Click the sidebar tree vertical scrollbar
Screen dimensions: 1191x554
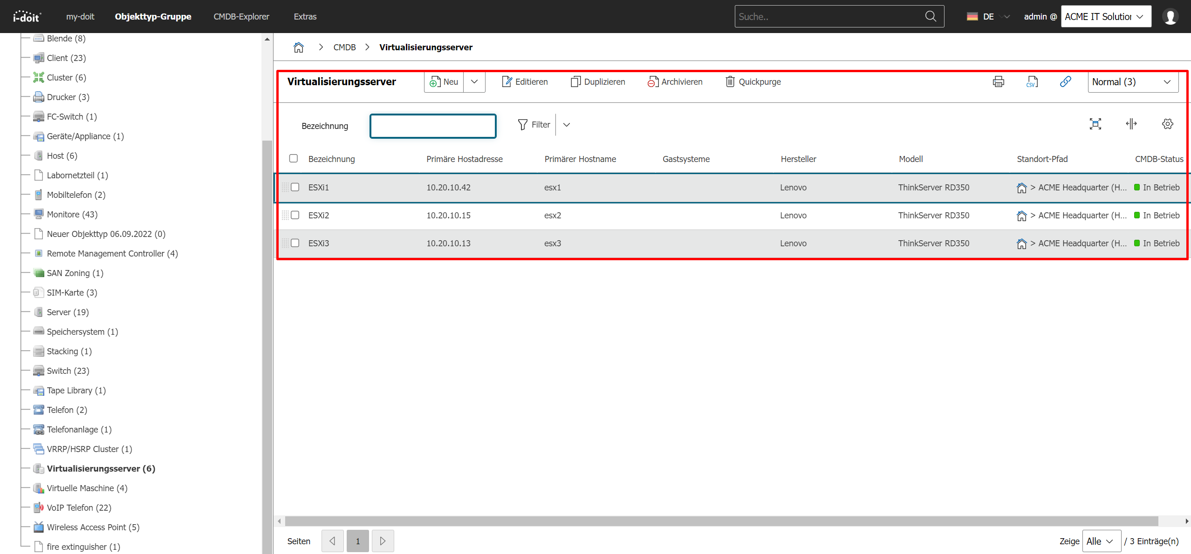pyautogui.click(x=267, y=347)
